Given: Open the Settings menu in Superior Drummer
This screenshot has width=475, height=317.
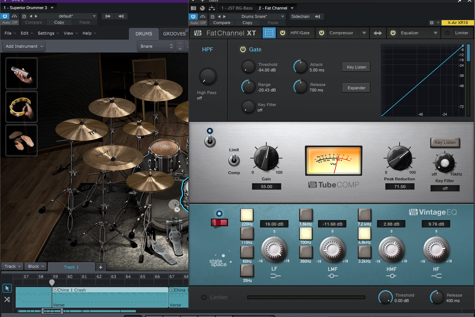Looking at the screenshot, I should (x=48, y=33).
